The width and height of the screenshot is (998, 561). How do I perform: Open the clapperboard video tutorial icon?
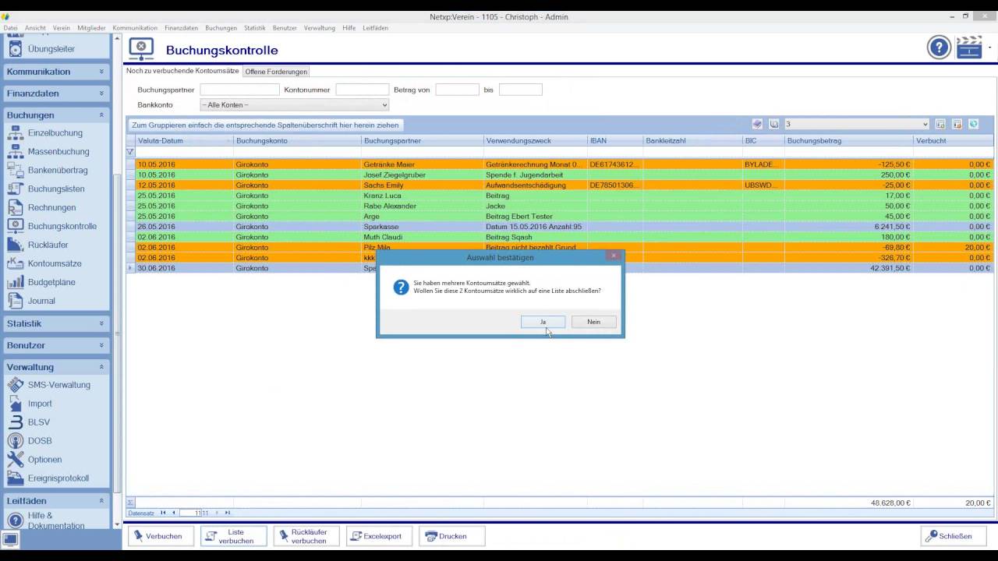click(x=969, y=48)
